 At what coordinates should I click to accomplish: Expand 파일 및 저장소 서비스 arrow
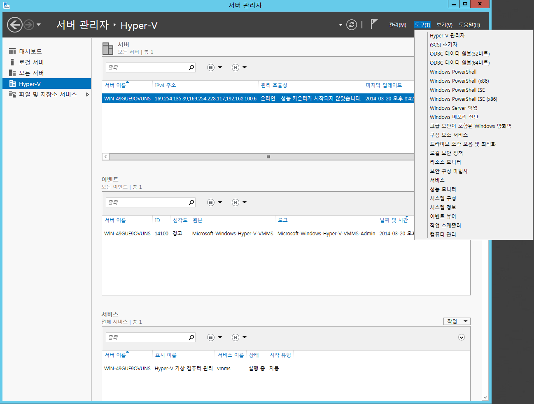click(87, 94)
